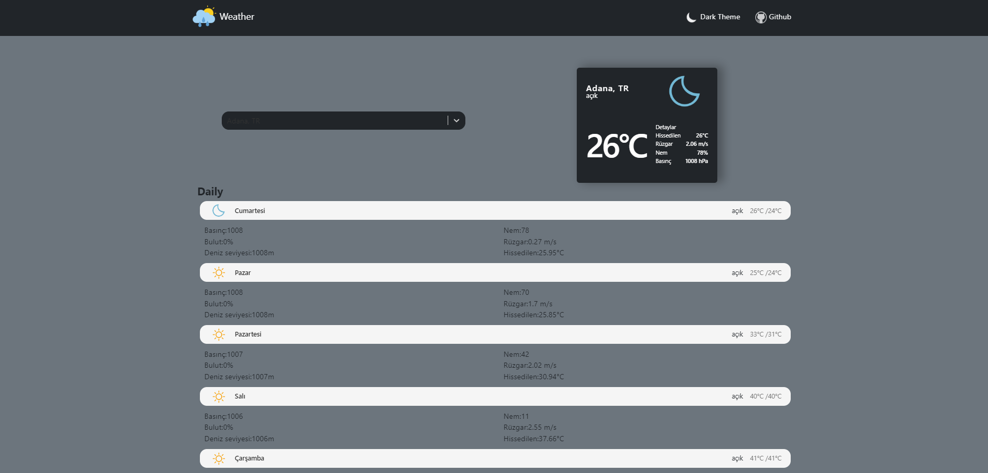988x473 pixels.
Task: Click the moon icon in Cumartesi row
Action: pyautogui.click(x=219, y=210)
